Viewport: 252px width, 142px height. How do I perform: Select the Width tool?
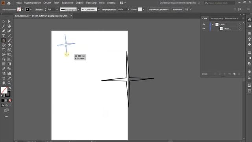coord(4,54)
